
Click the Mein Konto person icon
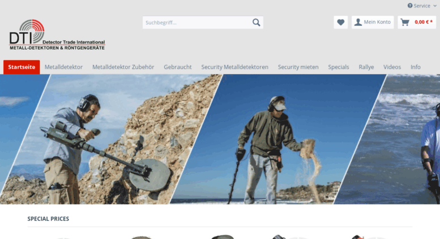(x=358, y=22)
